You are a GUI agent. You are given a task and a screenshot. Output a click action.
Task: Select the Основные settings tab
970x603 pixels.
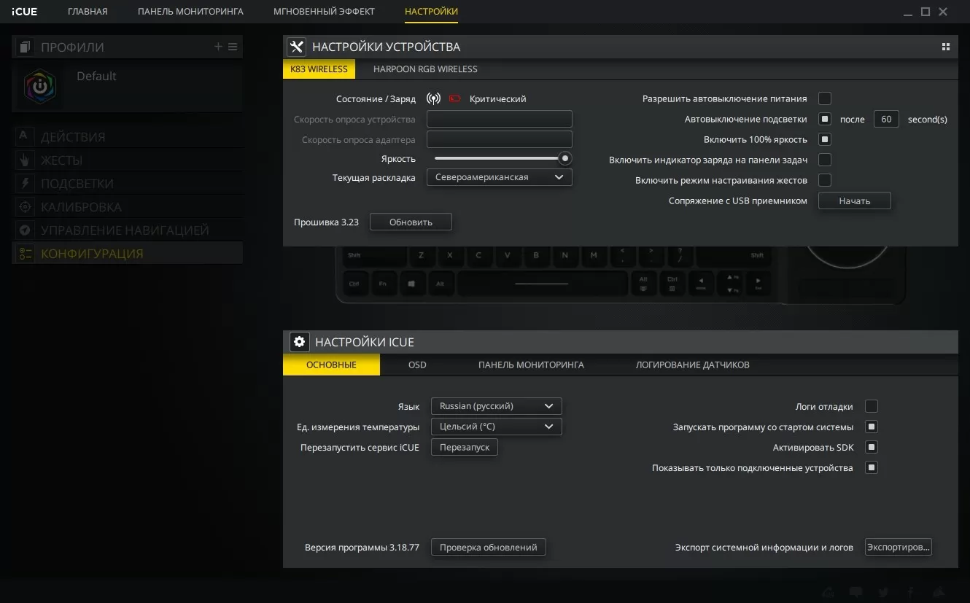(x=331, y=365)
